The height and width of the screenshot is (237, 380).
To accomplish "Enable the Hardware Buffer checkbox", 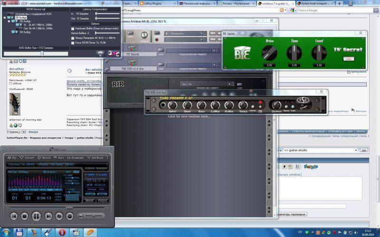I will pyautogui.click(x=72, y=28).
